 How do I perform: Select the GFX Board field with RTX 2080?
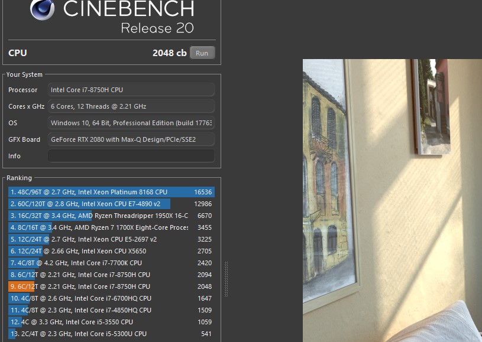pos(131,139)
